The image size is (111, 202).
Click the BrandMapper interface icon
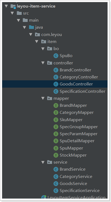pyautogui.click(x=56, y=105)
